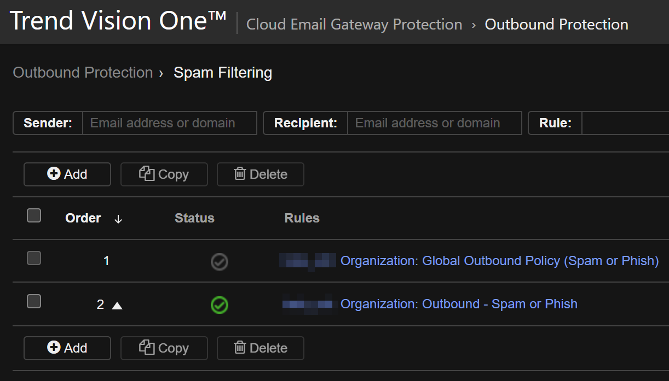Move rule 2 up with the arrow
This screenshot has width=669, height=381.
117,306
